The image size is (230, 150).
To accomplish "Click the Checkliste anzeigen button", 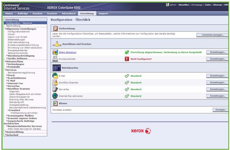I will pyautogui.click(x=213, y=35).
